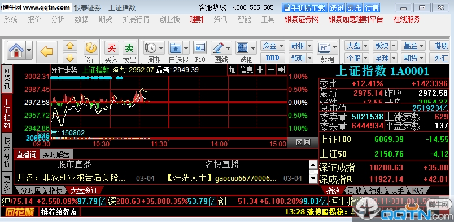The width and height of the screenshot is (454, 222).
Task: Click the PE 数据 icon
Action: click(324, 48)
